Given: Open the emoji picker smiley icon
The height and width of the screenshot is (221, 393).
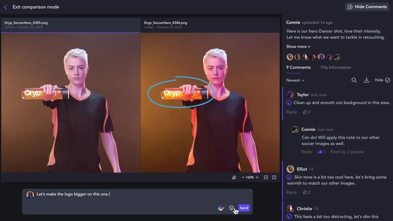Looking at the screenshot, I should 231,208.
